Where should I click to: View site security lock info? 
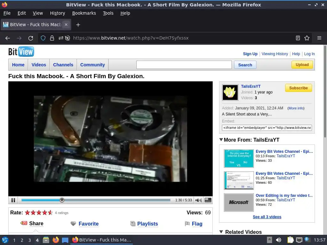click(52, 38)
